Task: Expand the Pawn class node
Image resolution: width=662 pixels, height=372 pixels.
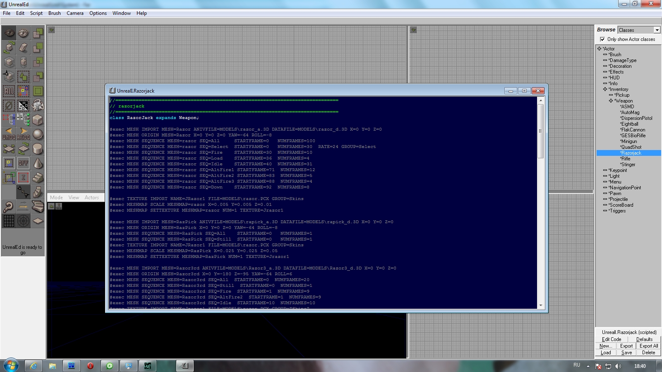Action: point(605,193)
